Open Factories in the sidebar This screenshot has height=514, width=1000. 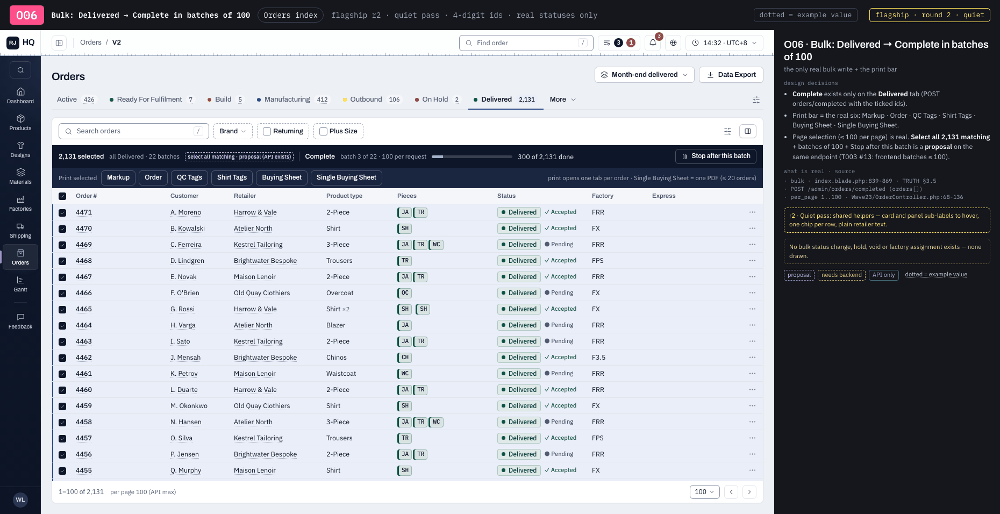coord(20,203)
